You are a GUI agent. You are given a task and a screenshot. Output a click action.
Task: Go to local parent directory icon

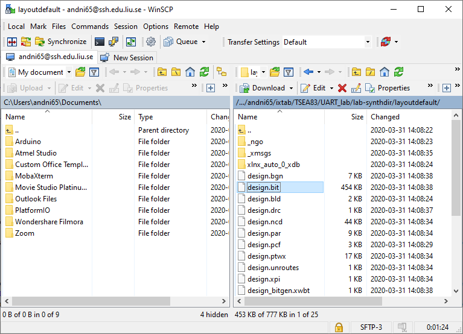click(162, 72)
